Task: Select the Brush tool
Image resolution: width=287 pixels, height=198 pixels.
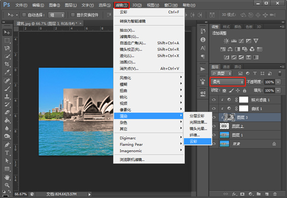Action: click(x=7, y=89)
